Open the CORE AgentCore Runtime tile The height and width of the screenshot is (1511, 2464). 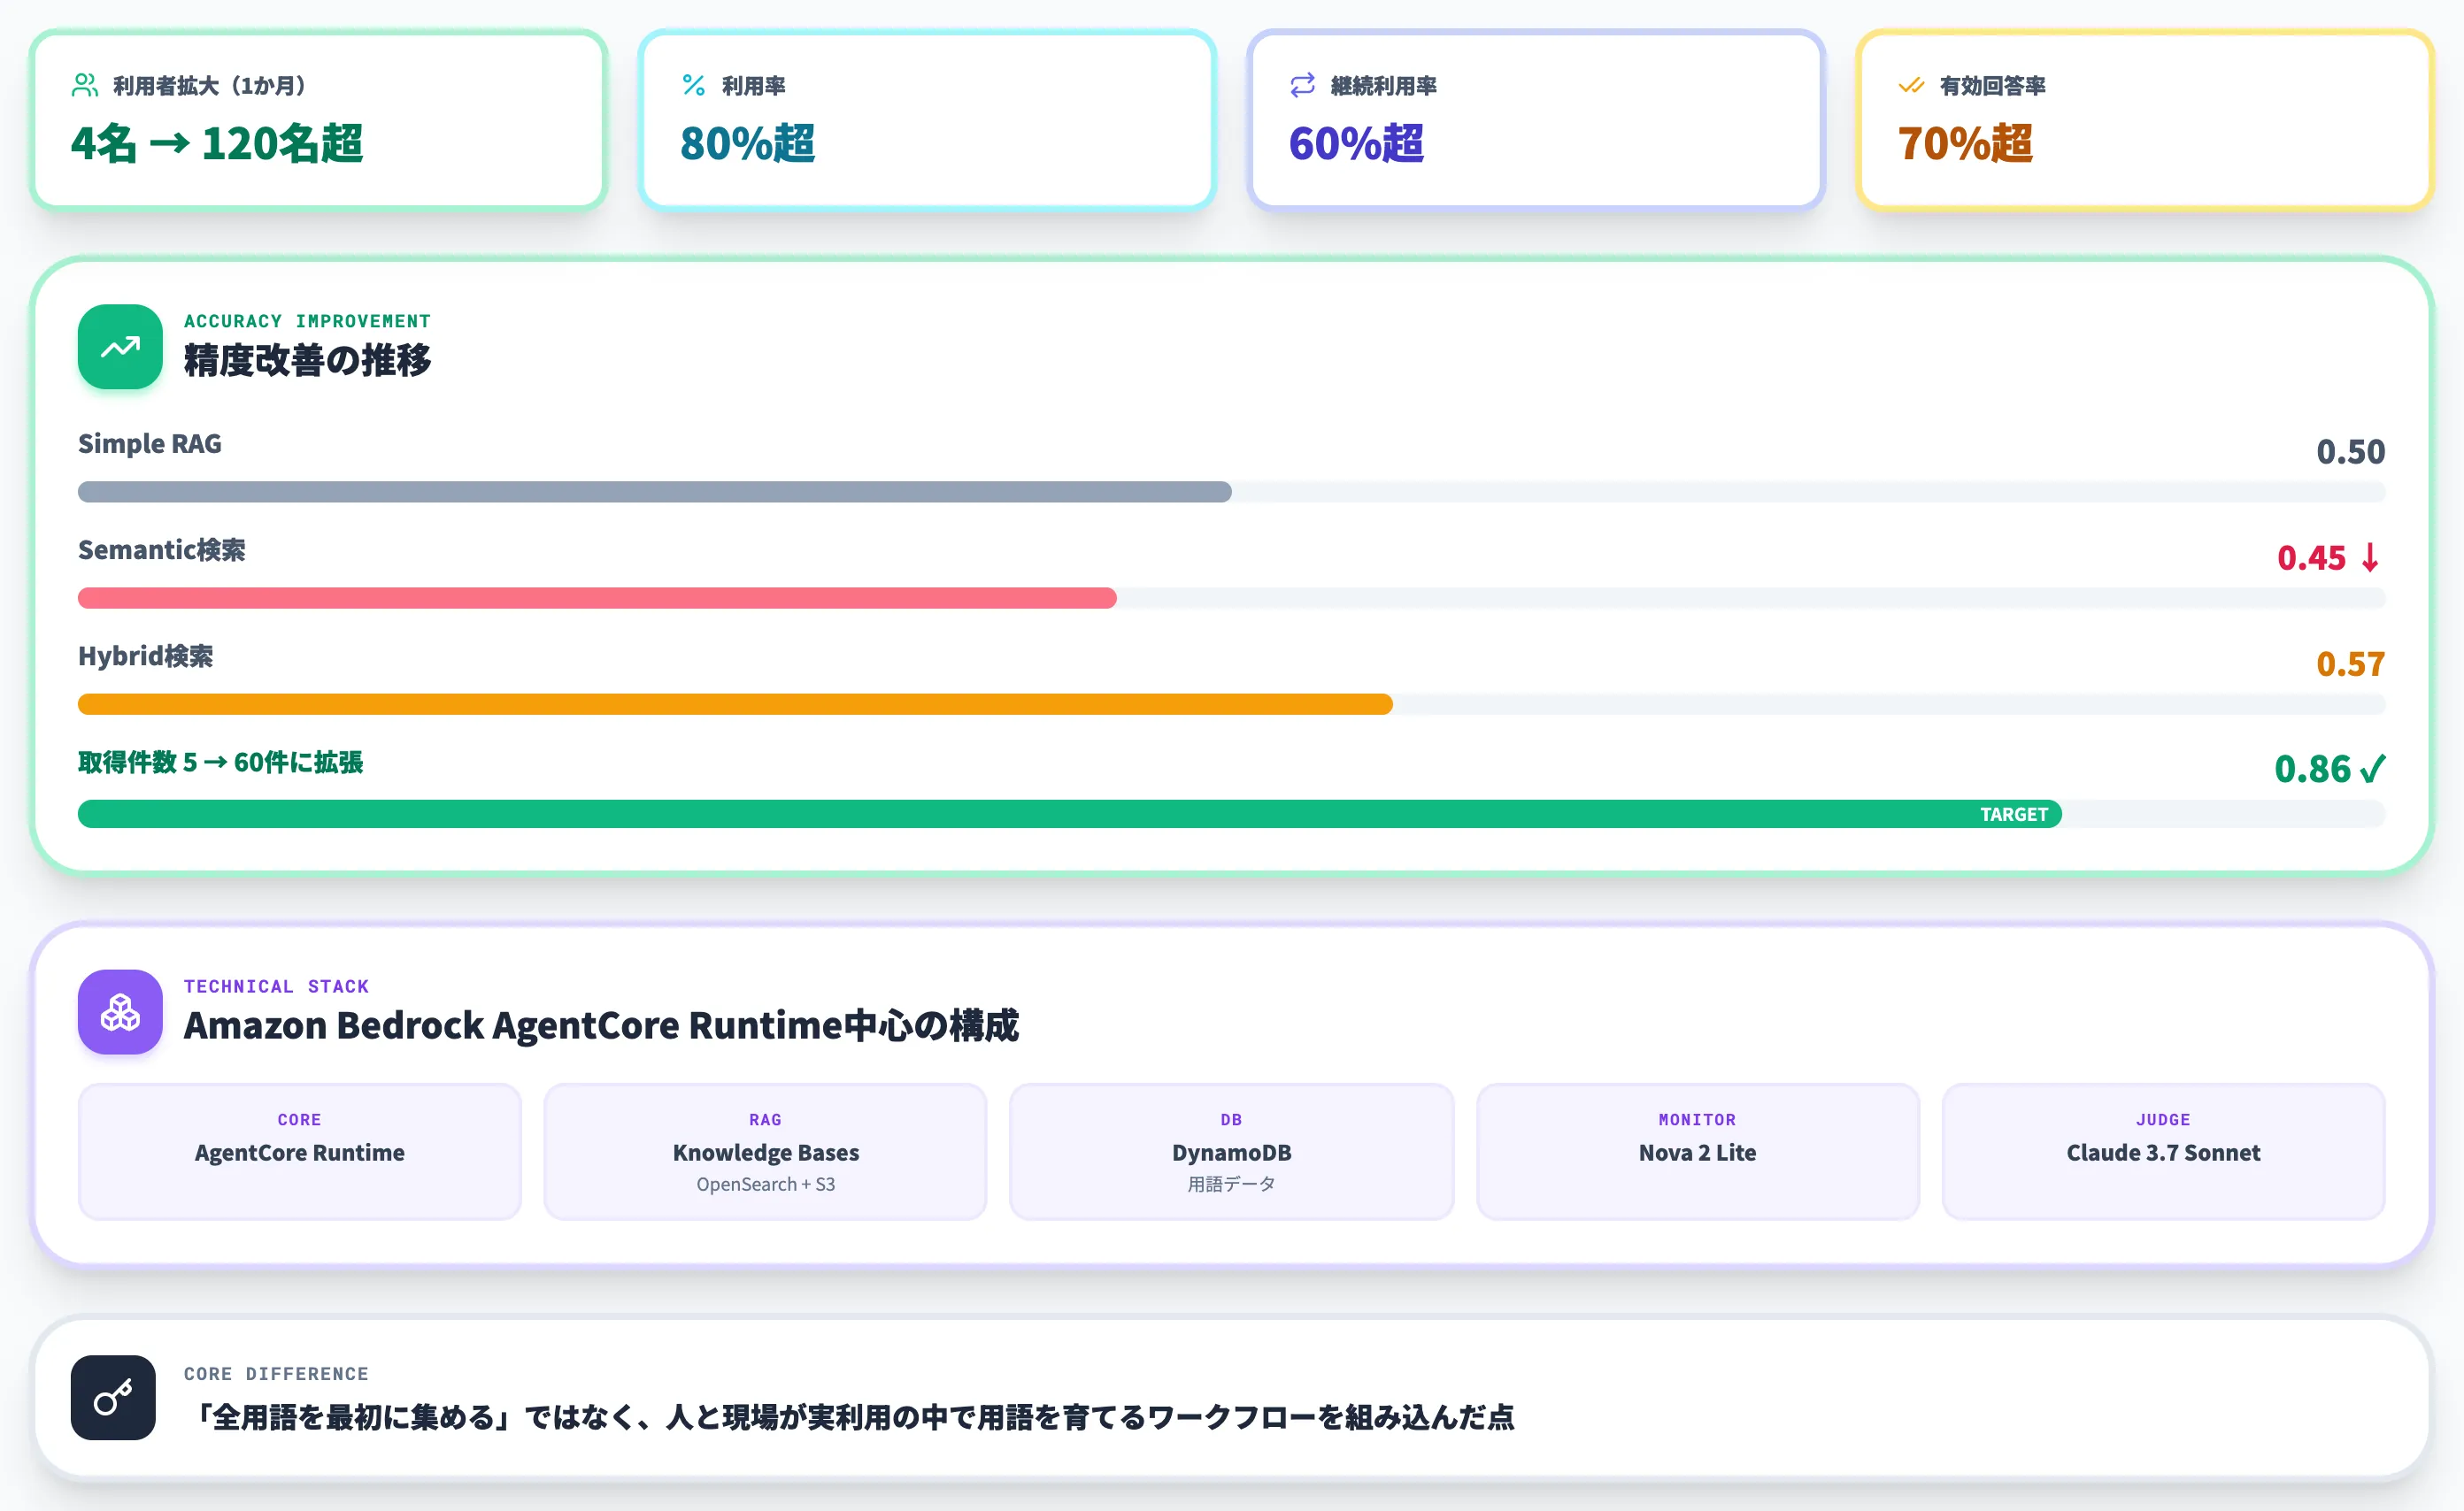point(300,1151)
